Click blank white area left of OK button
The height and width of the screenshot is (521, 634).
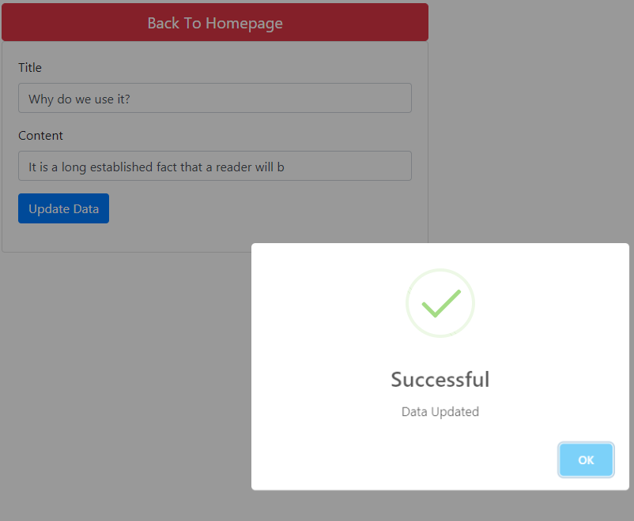coord(404,460)
